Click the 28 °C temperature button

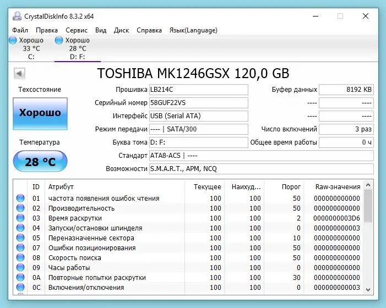click(x=40, y=161)
